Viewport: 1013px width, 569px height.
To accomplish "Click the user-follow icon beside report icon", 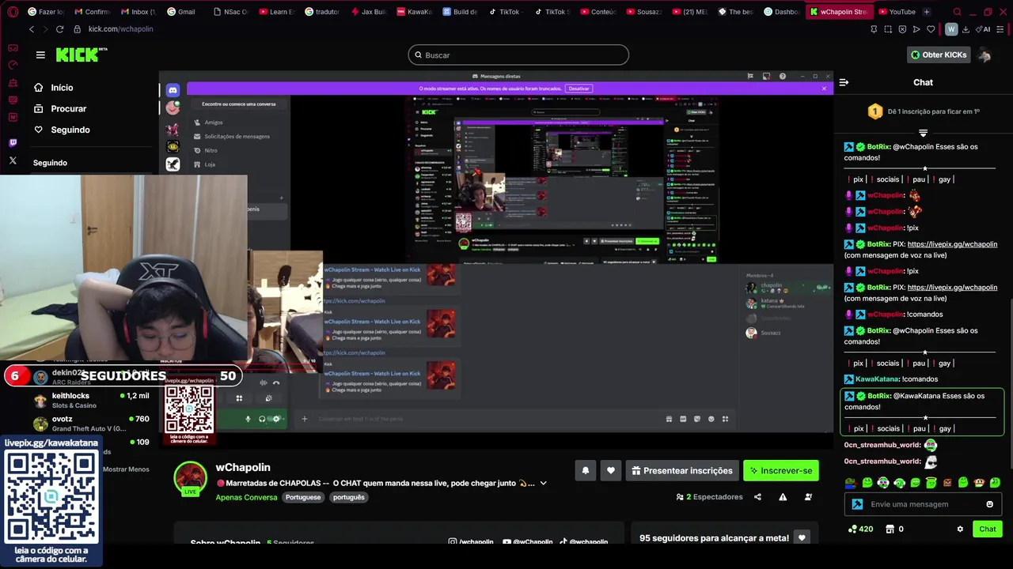I will [x=808, y=497].
